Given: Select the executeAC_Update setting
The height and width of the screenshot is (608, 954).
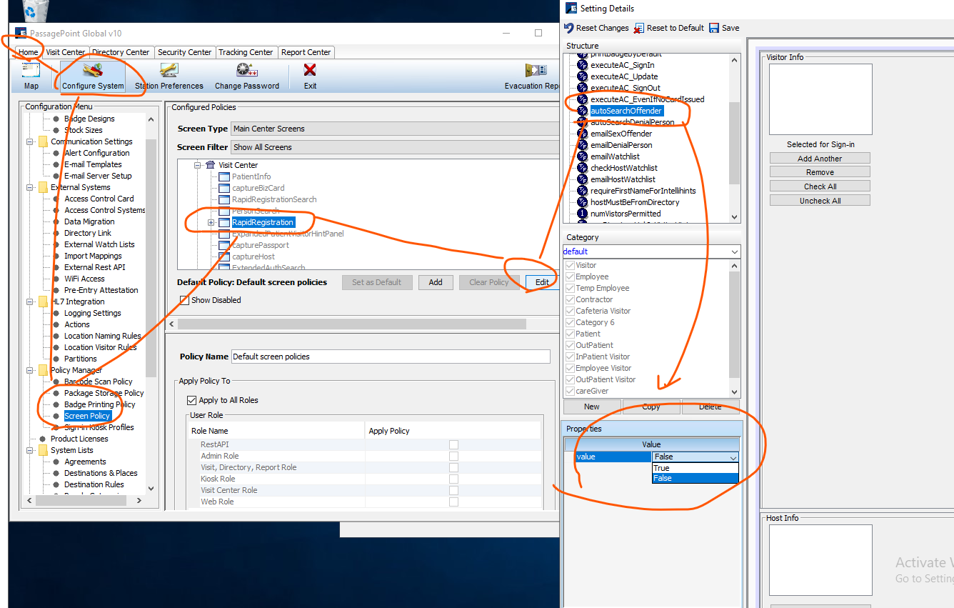Looking at the screenshot, I should click(624, 76).
